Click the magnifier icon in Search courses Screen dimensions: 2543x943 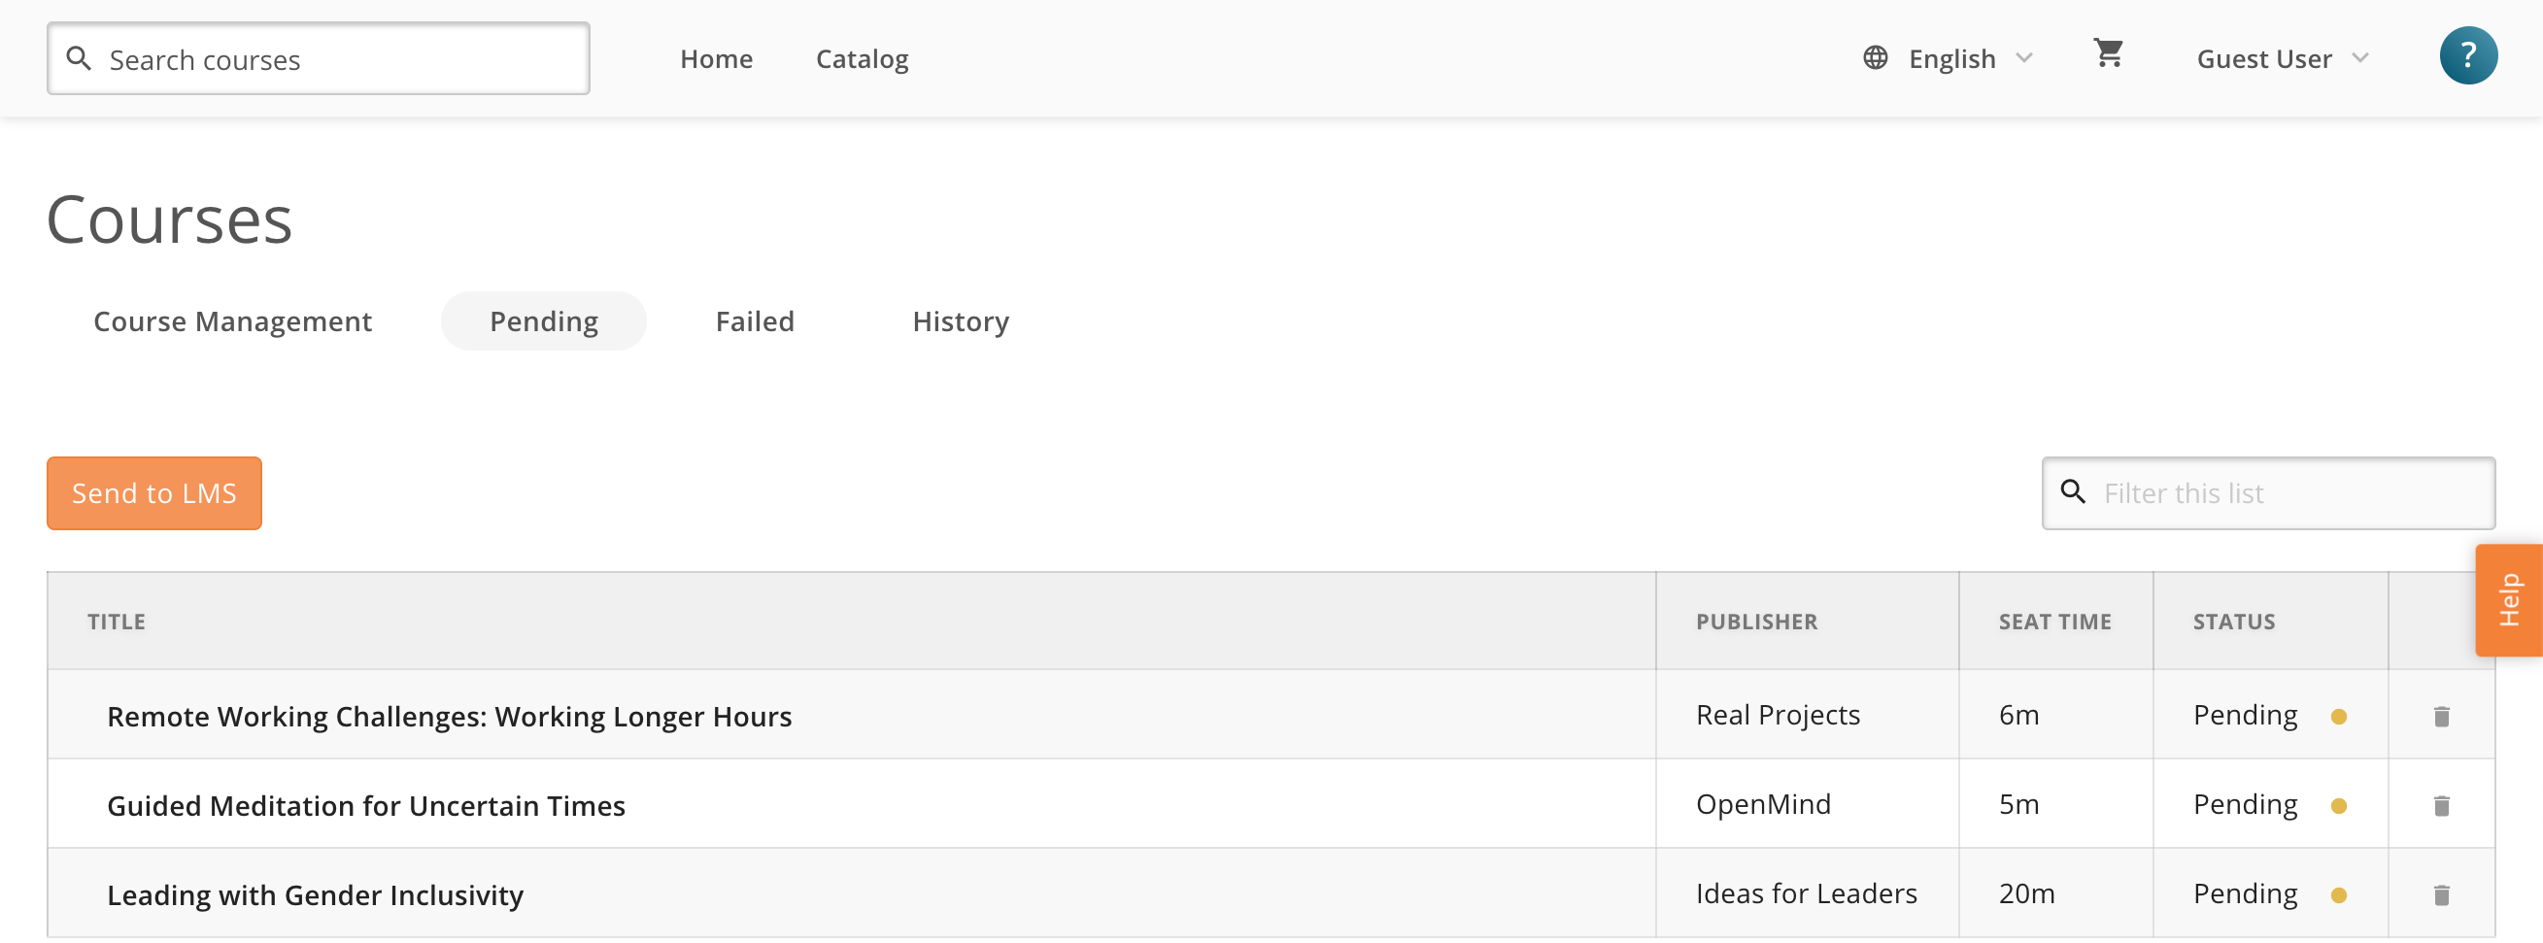tap(79, 58)
